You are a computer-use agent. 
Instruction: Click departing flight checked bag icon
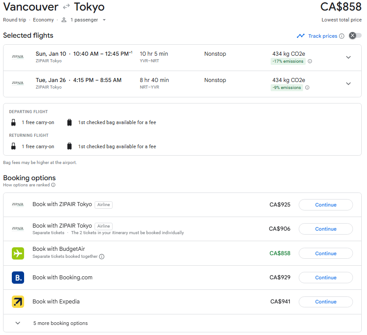[69, 122]
